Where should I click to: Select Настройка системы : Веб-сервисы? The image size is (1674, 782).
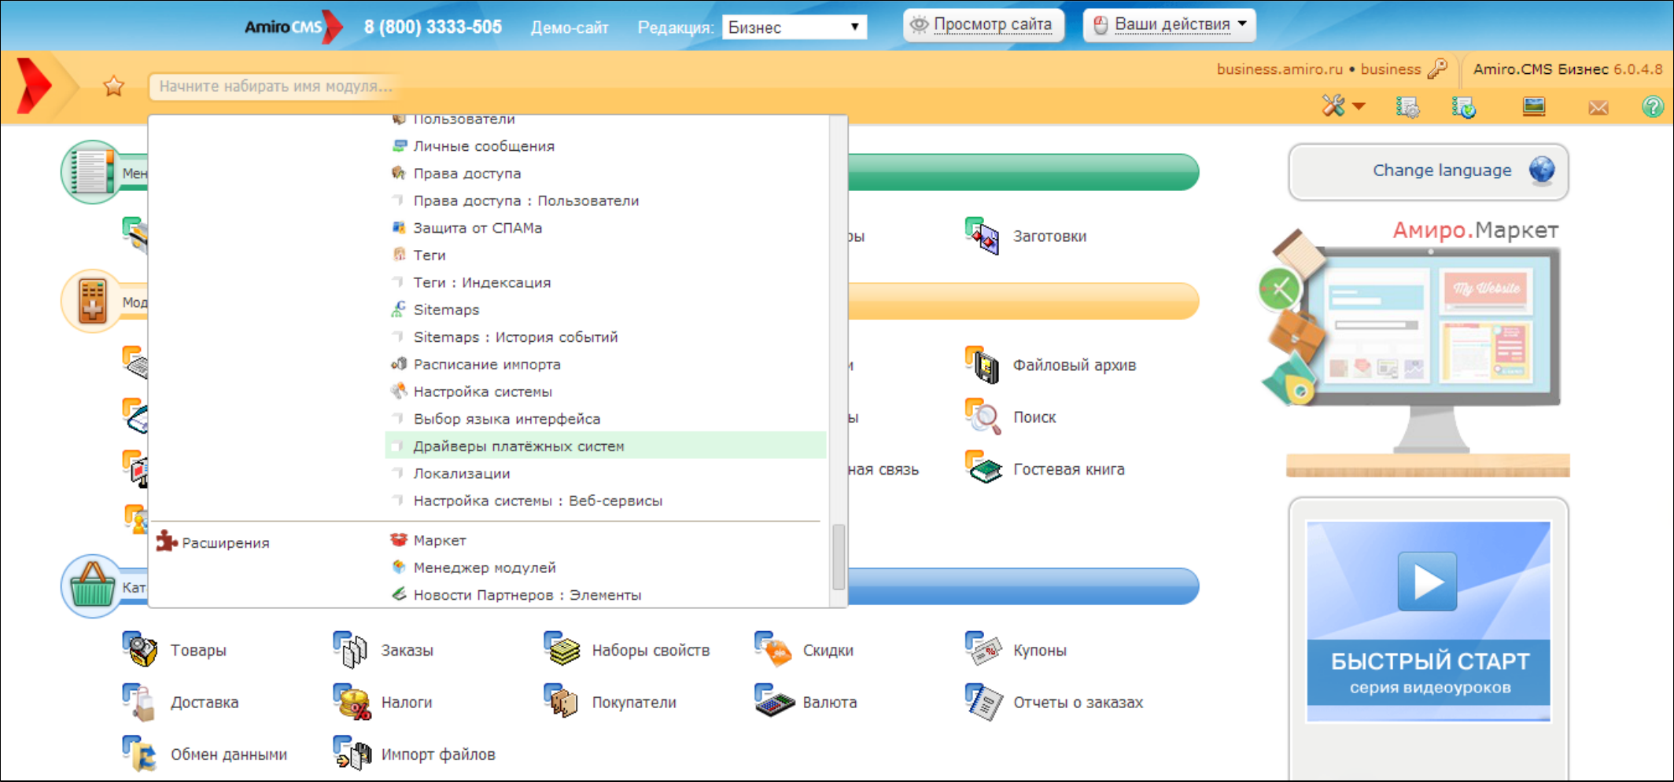click(x=538, y=501)
